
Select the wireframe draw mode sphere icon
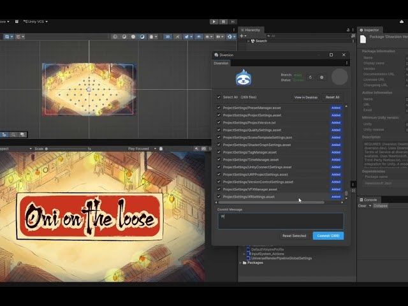[115, 37]
